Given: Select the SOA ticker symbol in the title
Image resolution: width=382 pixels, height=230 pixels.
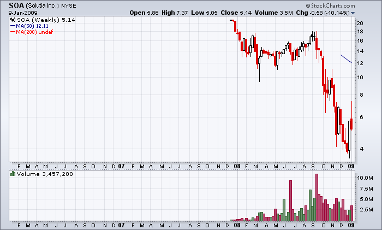Looking at the screenshot, I should pos(16,5).
